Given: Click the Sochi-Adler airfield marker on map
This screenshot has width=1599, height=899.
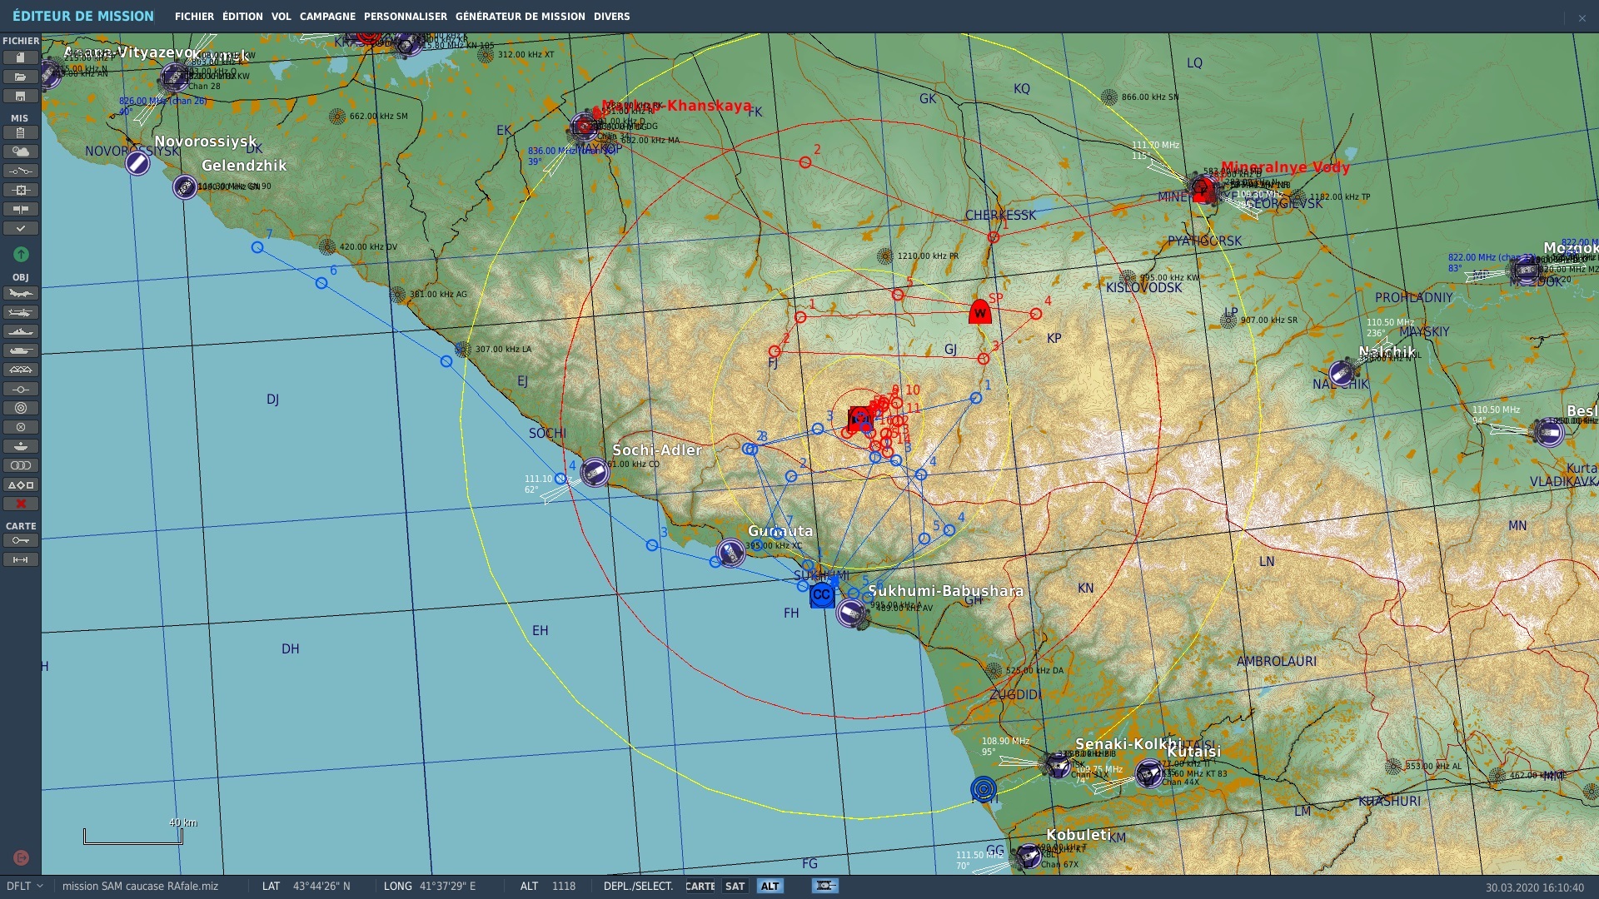Looking at the screenshot, I should pyautogui.click(x=595, y=472).
